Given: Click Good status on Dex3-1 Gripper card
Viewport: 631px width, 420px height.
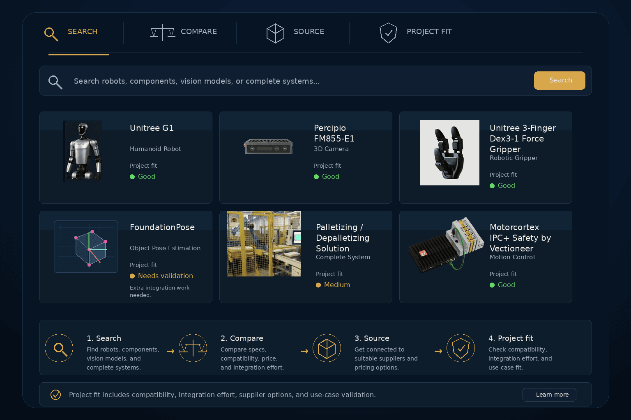Looking at the screenshot, I should coord(507,186).
